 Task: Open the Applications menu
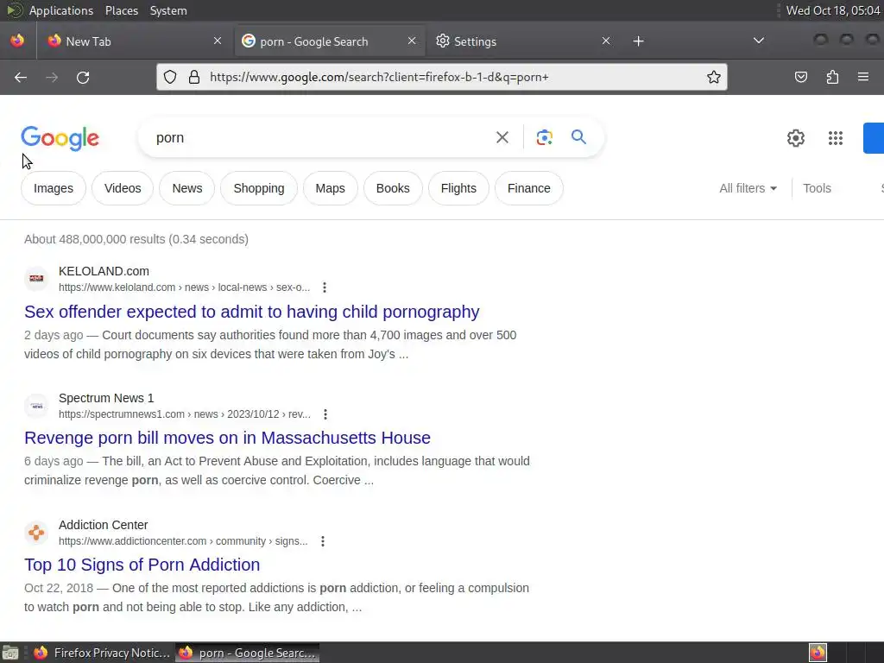[x=61, y=10]
